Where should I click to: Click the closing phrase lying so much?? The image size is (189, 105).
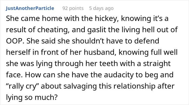pos(32,97)
